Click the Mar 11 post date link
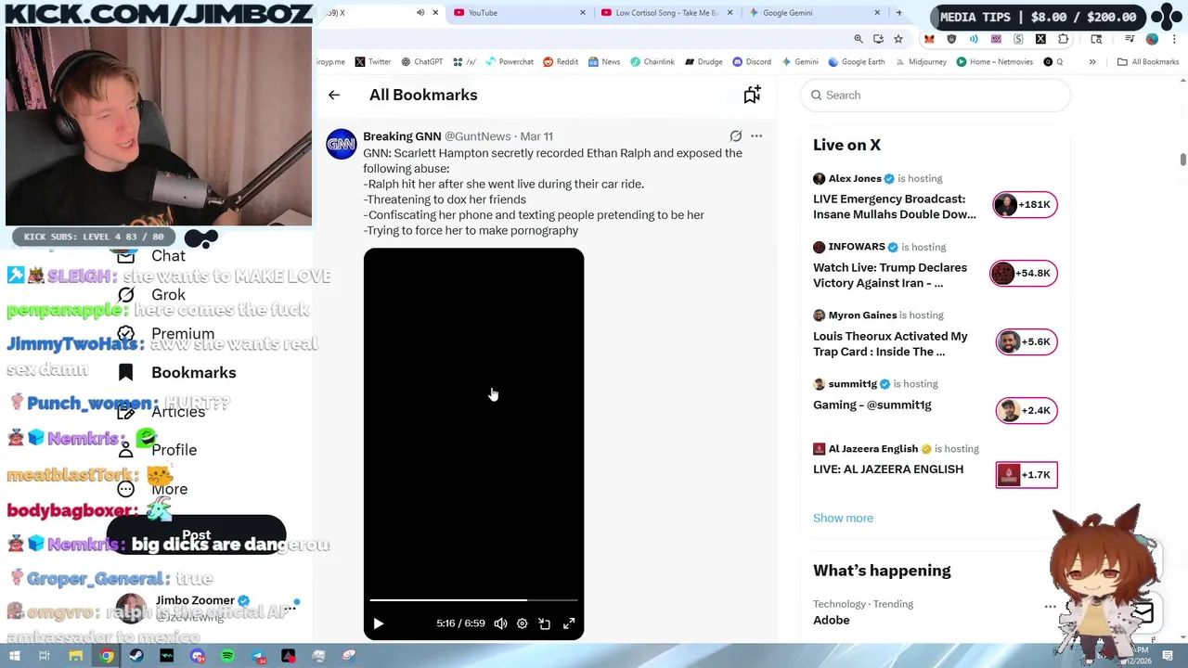The image size is (1188, 668). tap(536, 136)
